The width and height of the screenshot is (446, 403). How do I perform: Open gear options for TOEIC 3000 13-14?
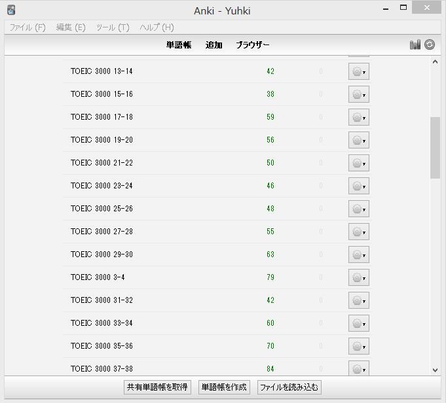point(358,71)
